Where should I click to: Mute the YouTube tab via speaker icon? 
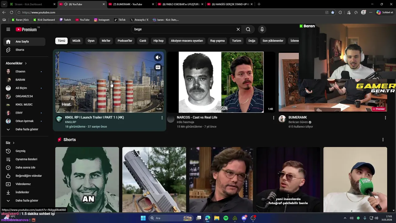66,4
